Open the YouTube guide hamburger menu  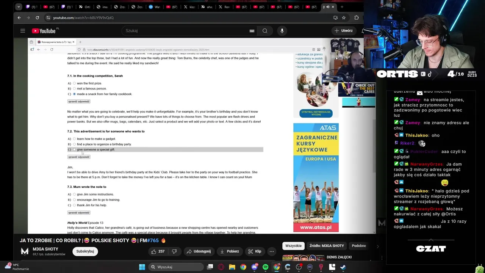(23, 31)
